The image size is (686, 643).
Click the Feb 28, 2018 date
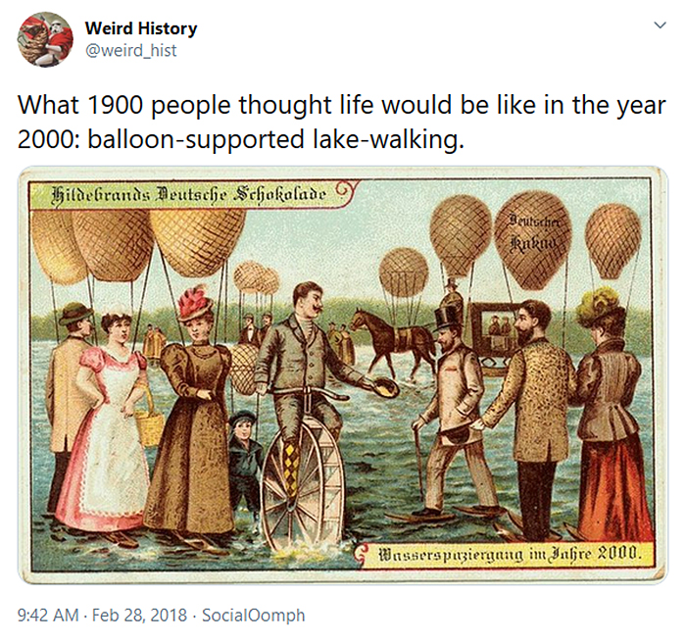(146, 616)
